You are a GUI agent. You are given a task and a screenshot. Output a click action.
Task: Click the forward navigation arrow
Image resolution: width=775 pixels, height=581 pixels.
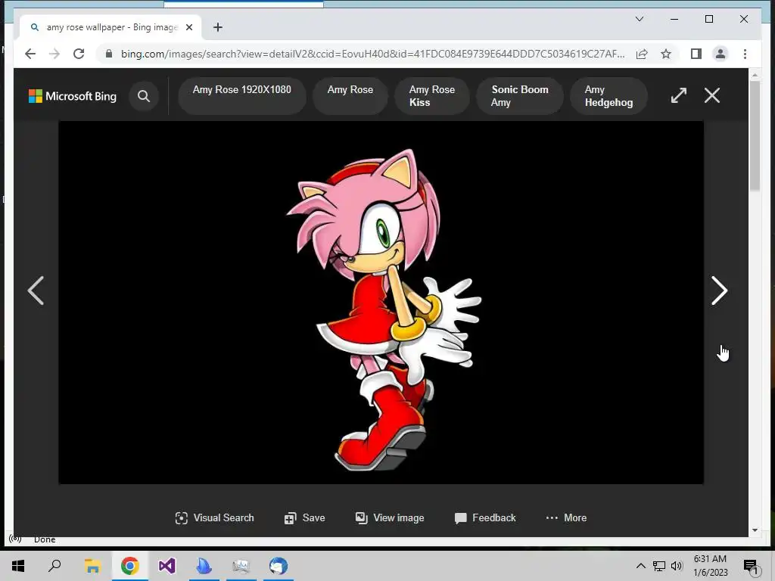coord(54,54)
